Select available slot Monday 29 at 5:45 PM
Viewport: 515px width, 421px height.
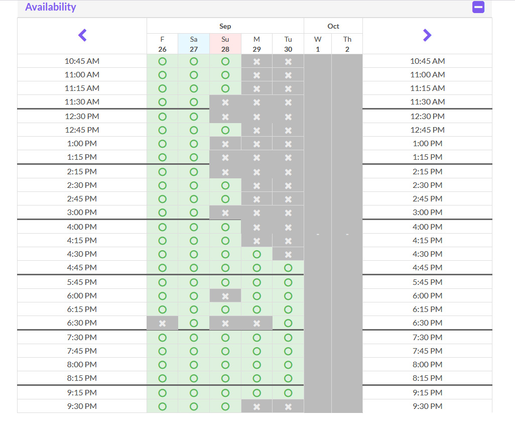click(257, 282)
